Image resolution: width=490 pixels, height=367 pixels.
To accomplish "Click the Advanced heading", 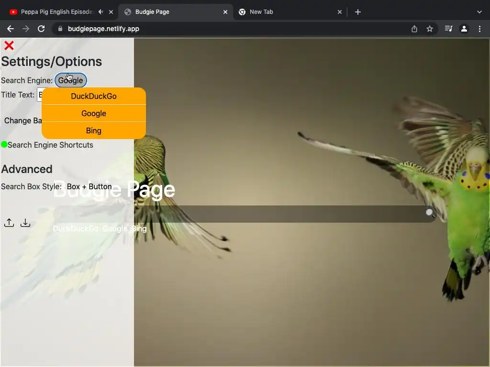I will [27, 169].
